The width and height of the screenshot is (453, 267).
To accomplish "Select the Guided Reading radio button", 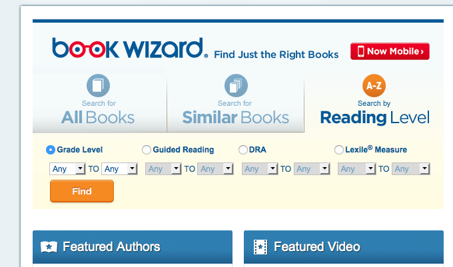I will 146,150.
